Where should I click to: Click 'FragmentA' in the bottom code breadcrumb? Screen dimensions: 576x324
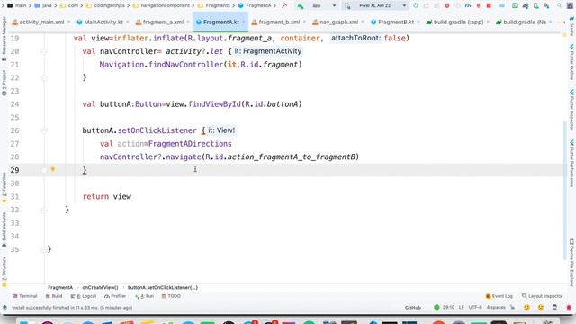point(60,288)
